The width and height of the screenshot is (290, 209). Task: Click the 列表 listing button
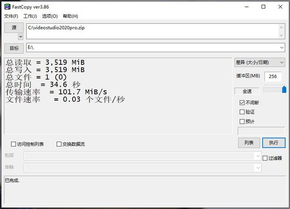point(249,142)
